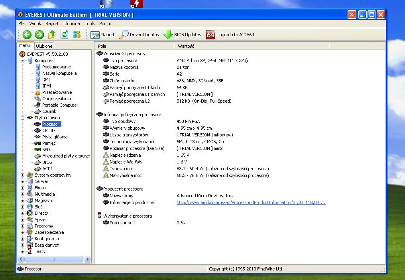This screenshot has width=405, height=280.
Task: Expand the Serwer tree node
Action: (x=22, y=181)
